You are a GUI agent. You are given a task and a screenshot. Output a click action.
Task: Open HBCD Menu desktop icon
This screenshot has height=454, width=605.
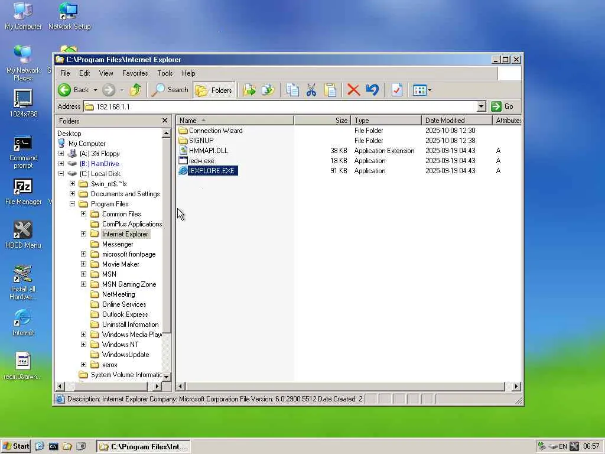[23, 235]
